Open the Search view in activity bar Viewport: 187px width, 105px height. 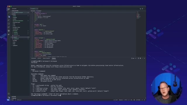coord(9,13)
